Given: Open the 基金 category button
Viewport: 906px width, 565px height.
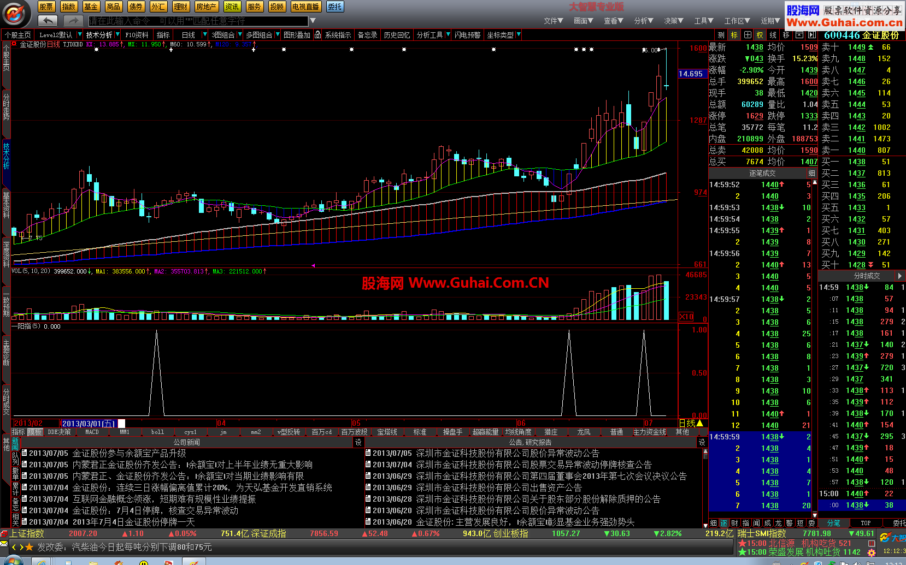Looking at the screenshot, I should point(91,7).
